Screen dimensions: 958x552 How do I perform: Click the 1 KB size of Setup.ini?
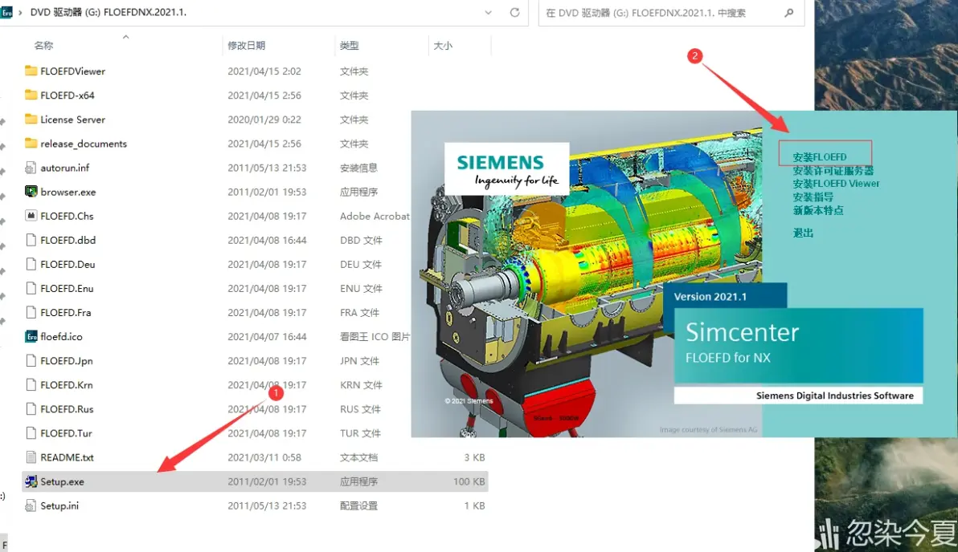(x=474, y=505)
